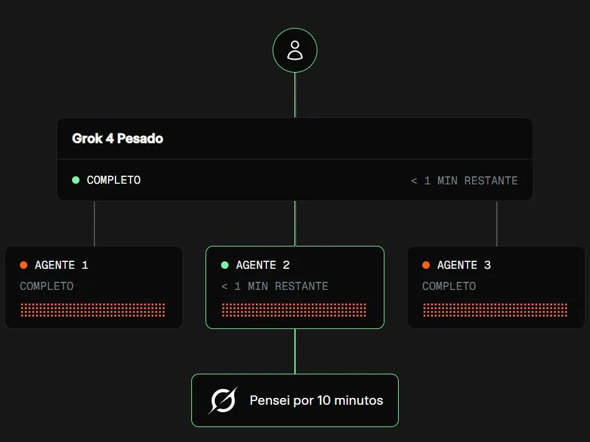Click Agente 2 dotted progress bar
590x442 pixels.
(x=294, y=310)
